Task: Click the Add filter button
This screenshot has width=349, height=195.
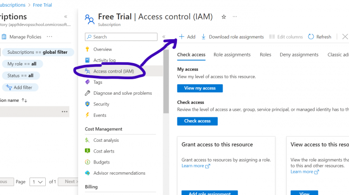Action: coord(20,88)
